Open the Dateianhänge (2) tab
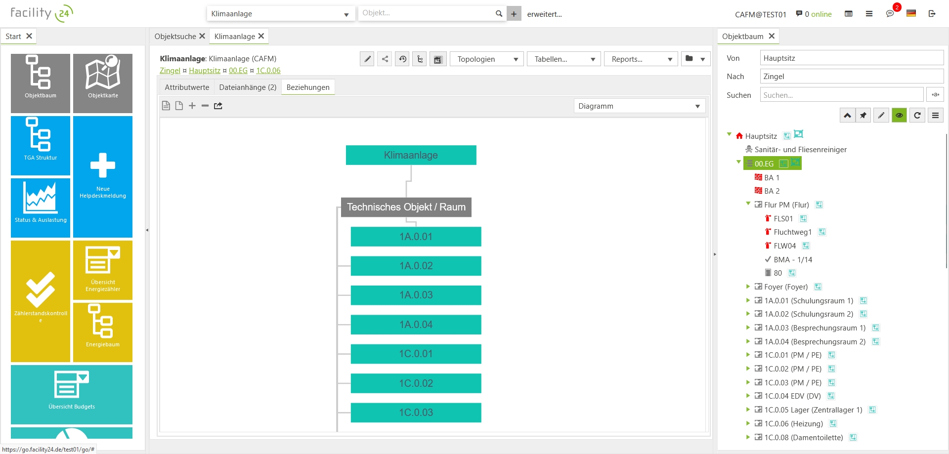This screenshot has height=454, width=949. click(248, 87)
